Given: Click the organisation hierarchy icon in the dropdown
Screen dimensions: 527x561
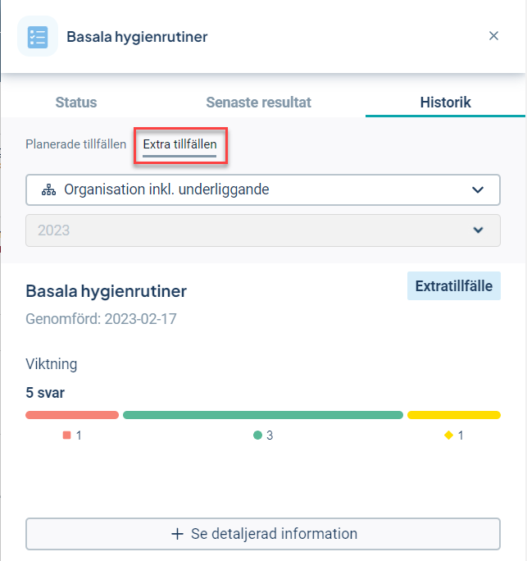Looking at the screenshot, I should coord(48,189).
